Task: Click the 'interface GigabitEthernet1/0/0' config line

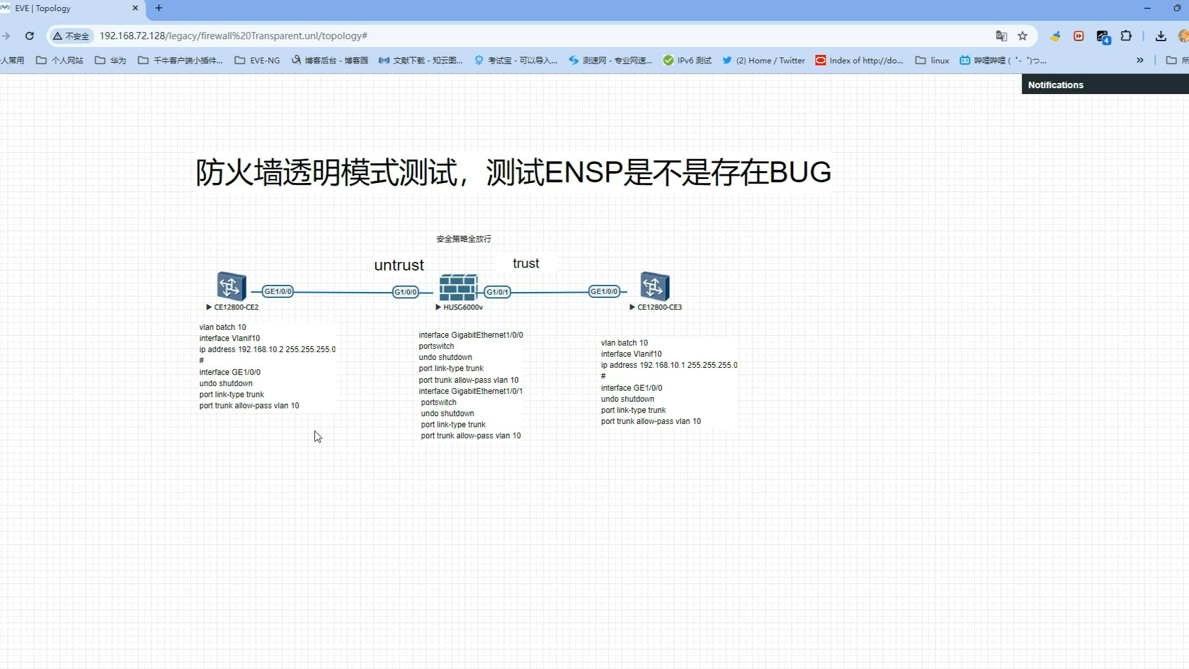Action: 471,335
